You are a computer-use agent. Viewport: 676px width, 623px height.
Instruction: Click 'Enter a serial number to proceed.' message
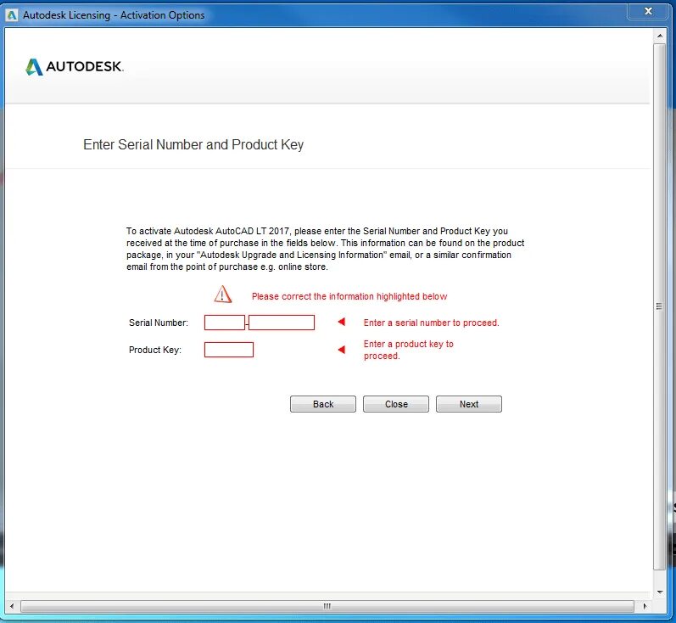click(x=431, y=323)
